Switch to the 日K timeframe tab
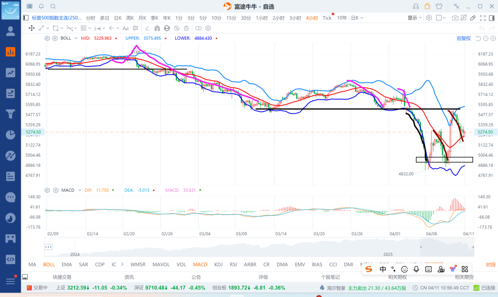 (118, 18)
